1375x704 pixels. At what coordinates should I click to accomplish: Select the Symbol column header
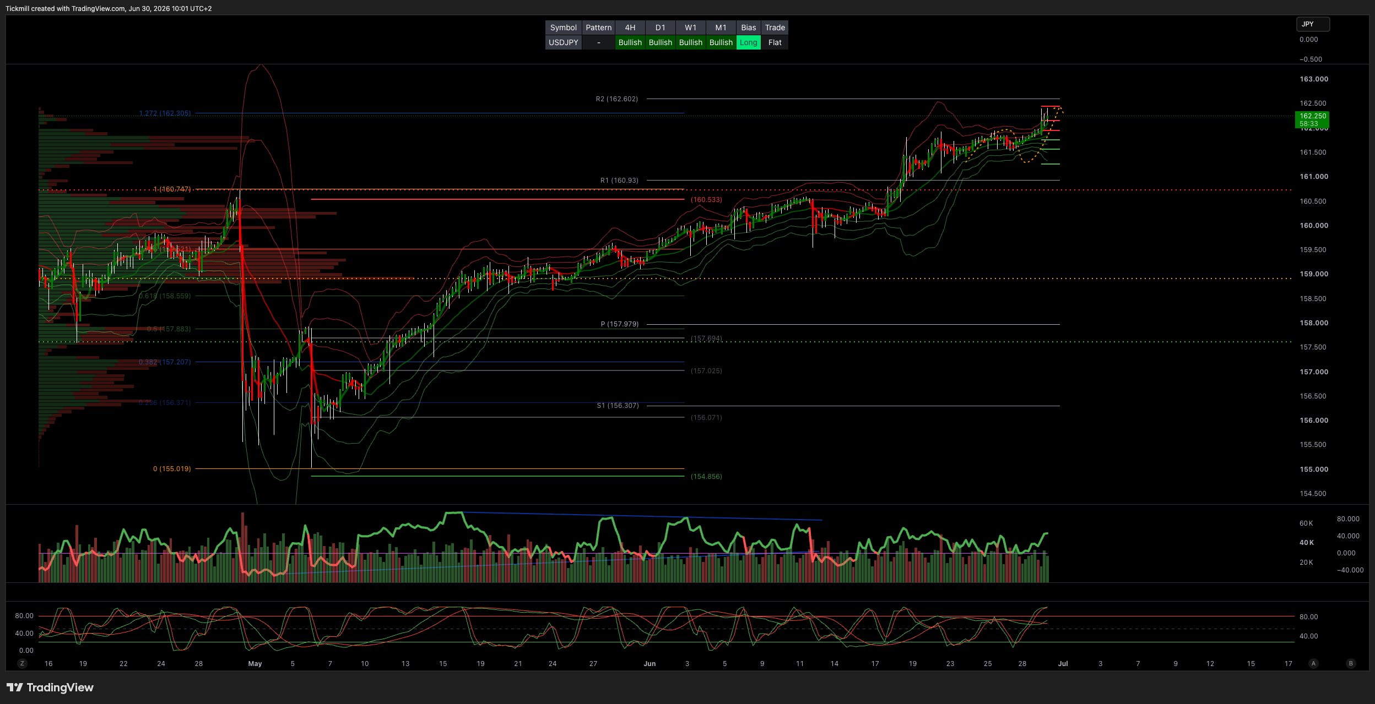pyautogui.click(x=564, y=28)
